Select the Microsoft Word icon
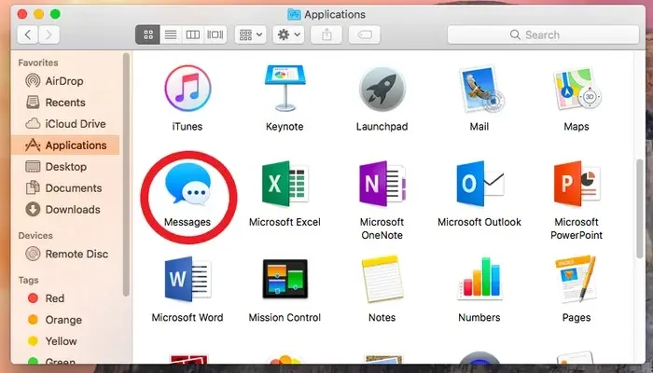This screenshot has width=653, height=373. 188,279
